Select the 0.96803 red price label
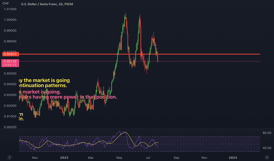 [x=11, y=54]
